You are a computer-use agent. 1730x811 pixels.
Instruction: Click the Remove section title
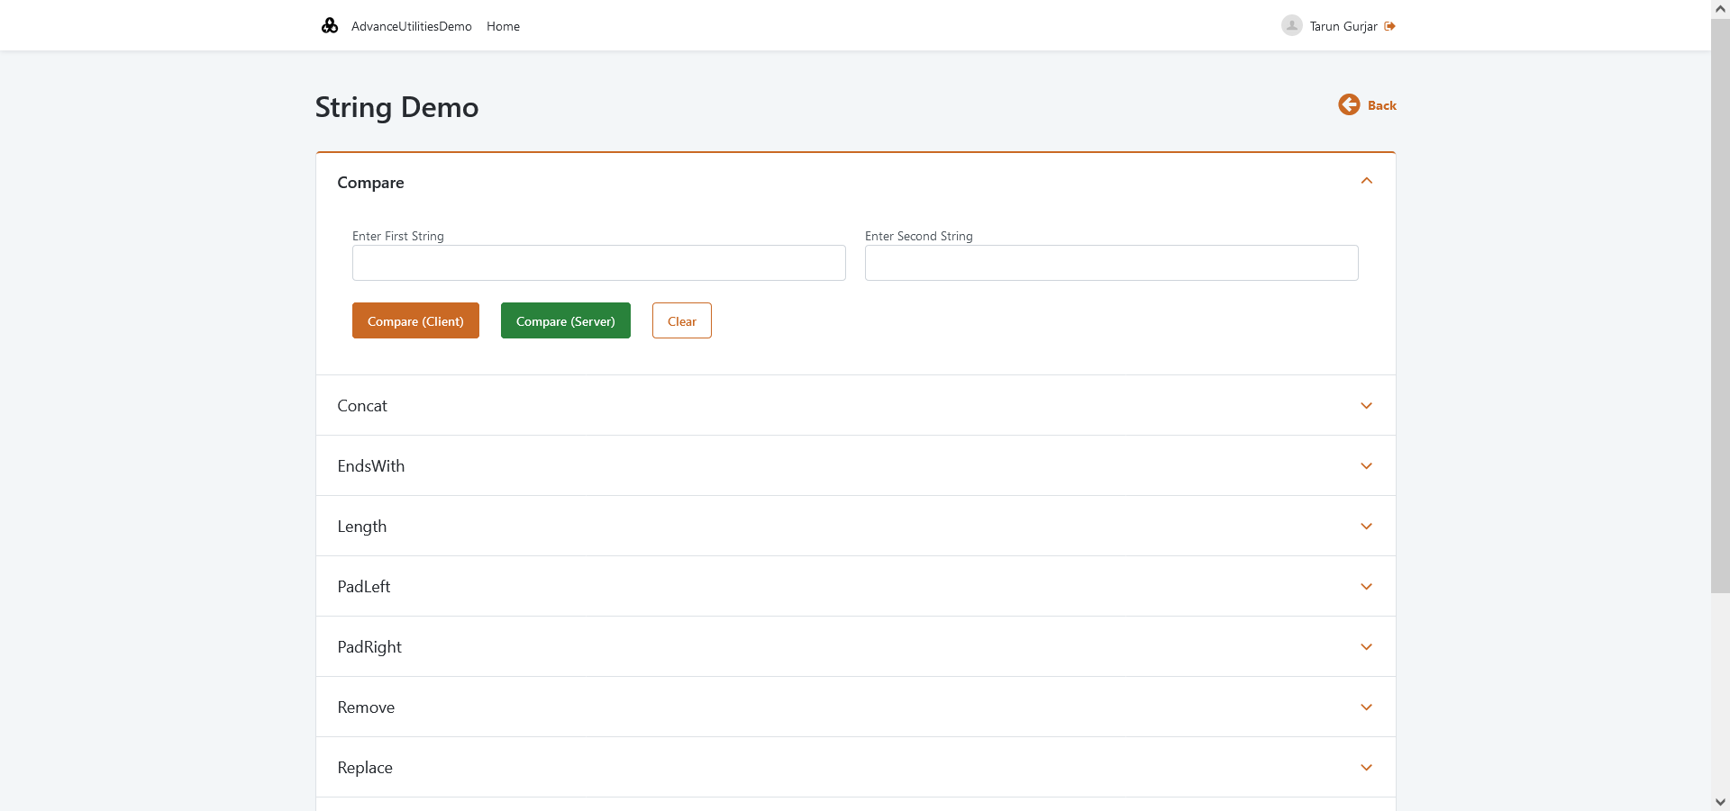pos(366,707)
